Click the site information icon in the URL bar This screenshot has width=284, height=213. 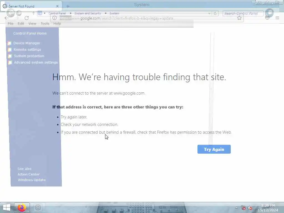(55, 18)
